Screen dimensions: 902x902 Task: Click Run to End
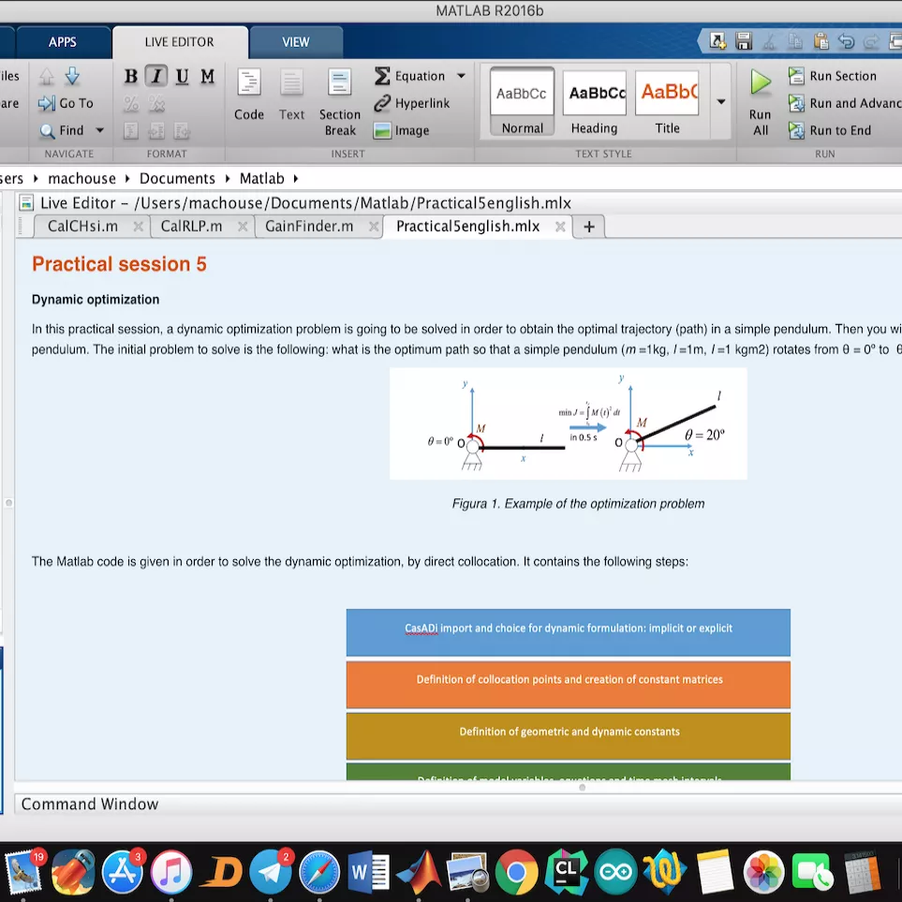(830, 130)
